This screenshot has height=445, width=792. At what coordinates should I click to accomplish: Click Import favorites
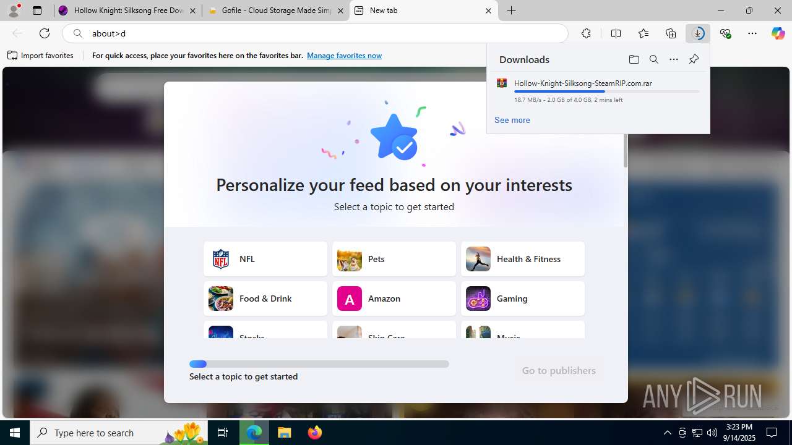(40, 56)
